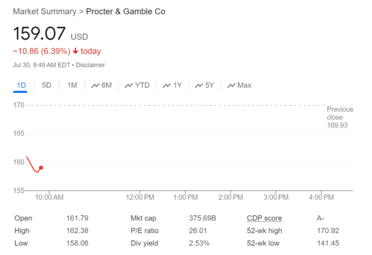Show the Max price history

coord(244,85)
